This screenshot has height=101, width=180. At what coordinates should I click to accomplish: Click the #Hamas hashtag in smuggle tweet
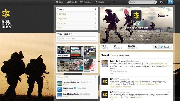(138, 82)
